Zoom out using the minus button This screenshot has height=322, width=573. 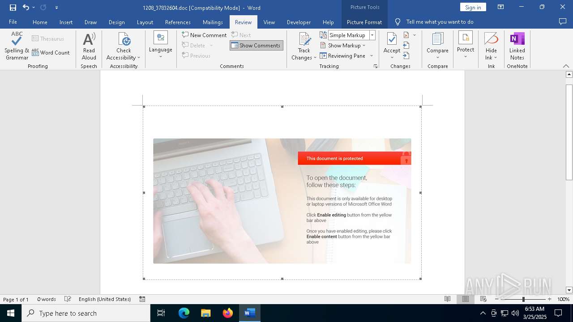click(497, 299)
